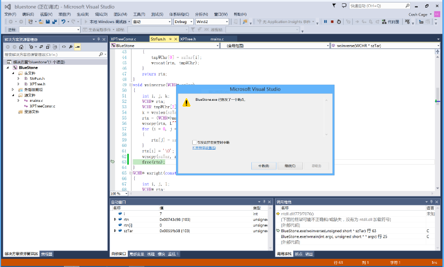Click the highlighted Preview Selected Items icon
This screenshot has height=267, width=444.
point(77,47)
